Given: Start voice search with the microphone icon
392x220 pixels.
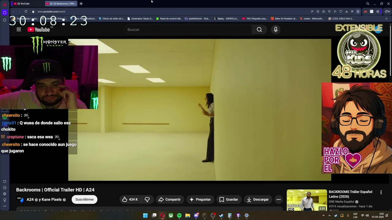Looking at the screenshot, I should (x=276, y=30).
